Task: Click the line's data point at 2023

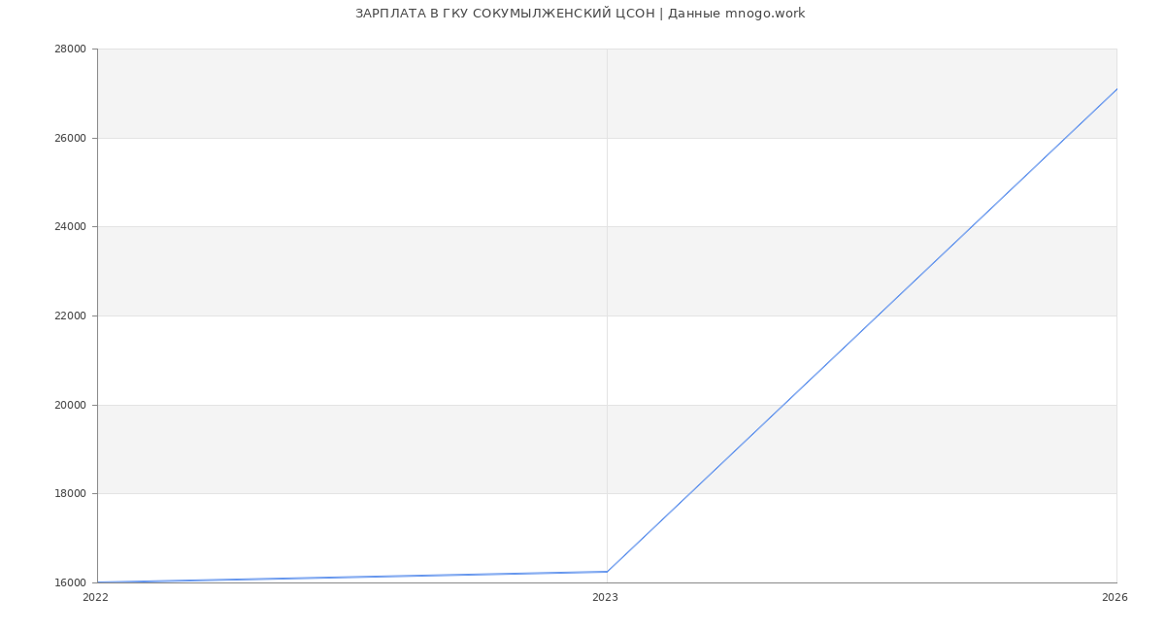Action: pos(607,572)
